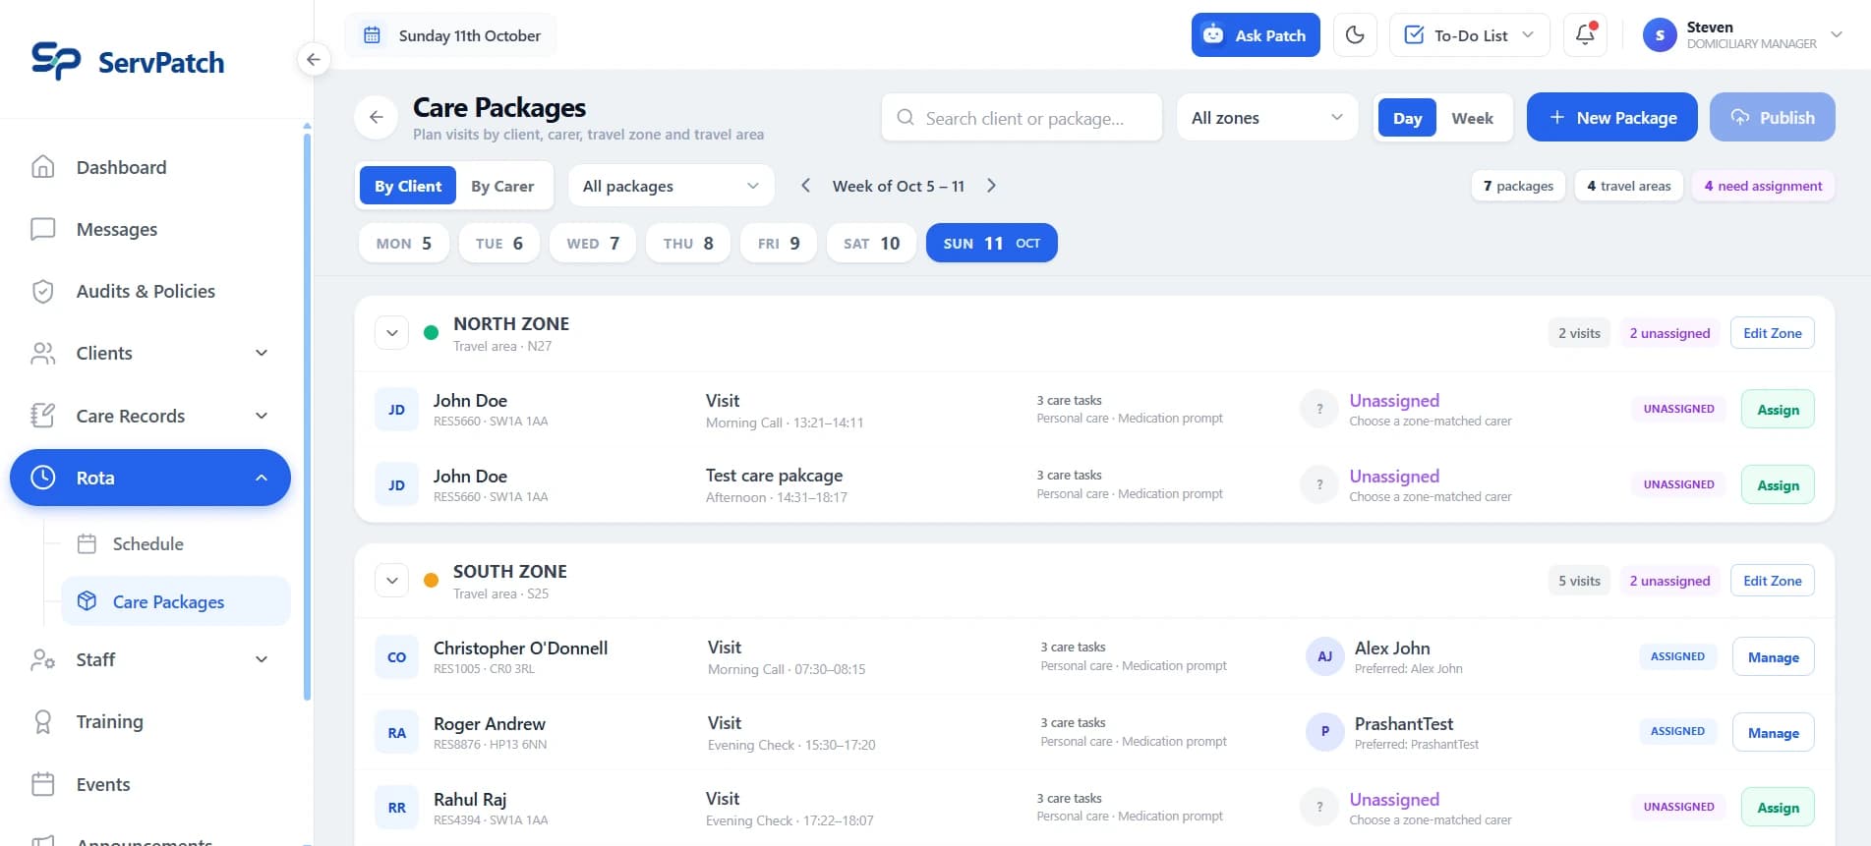The height and width of the screenshot is (846, 1871).
Task: Switch to the Week view
Action: click(1472, 118)
